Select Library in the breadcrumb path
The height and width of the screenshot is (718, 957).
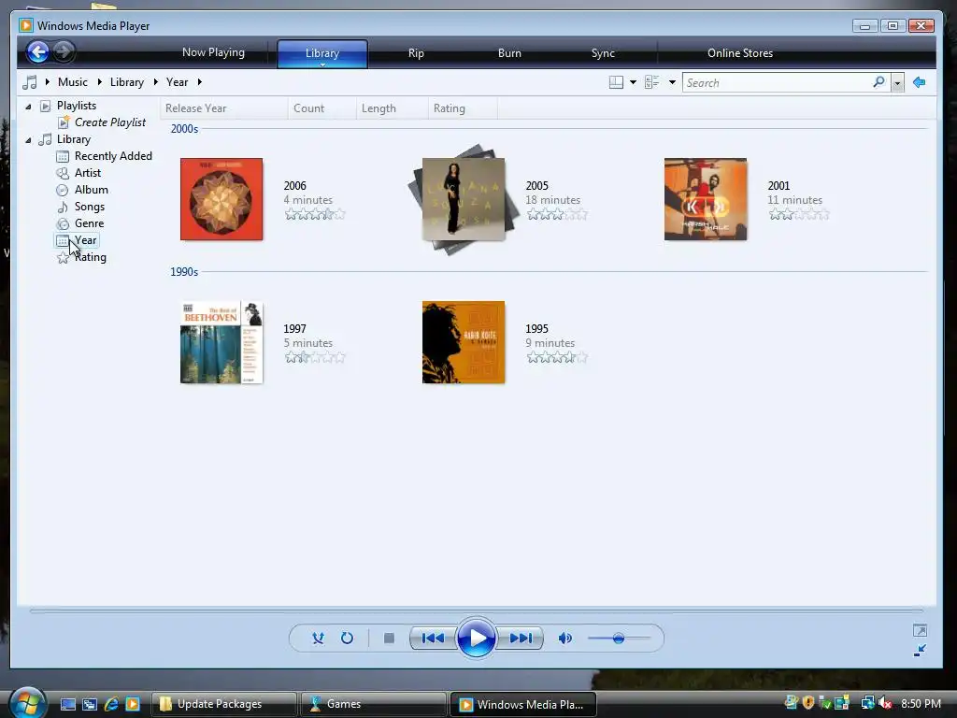pyautogui.click(x=127, y=82)
